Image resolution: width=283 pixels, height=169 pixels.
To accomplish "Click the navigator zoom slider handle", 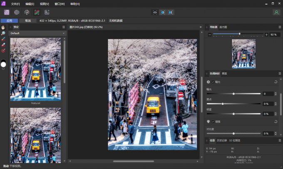I will [239, 34].
